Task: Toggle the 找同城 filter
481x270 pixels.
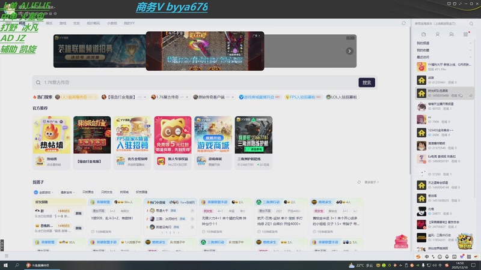Action: (124, 192)
